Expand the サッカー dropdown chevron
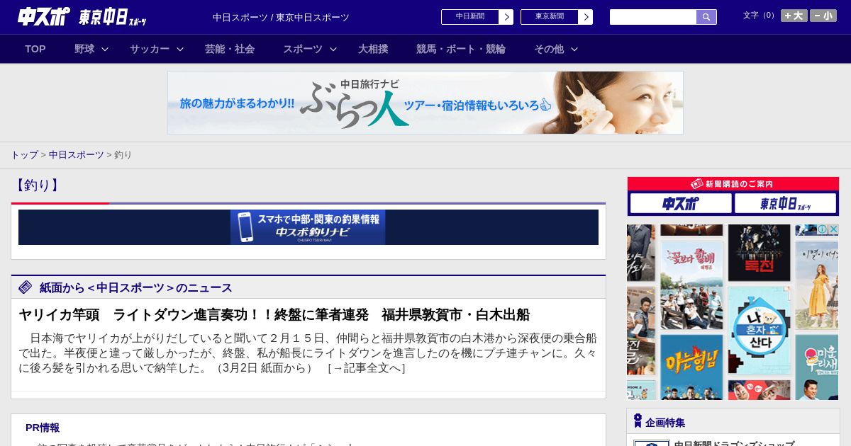This screenshot has height=446, width=851. 180,49
